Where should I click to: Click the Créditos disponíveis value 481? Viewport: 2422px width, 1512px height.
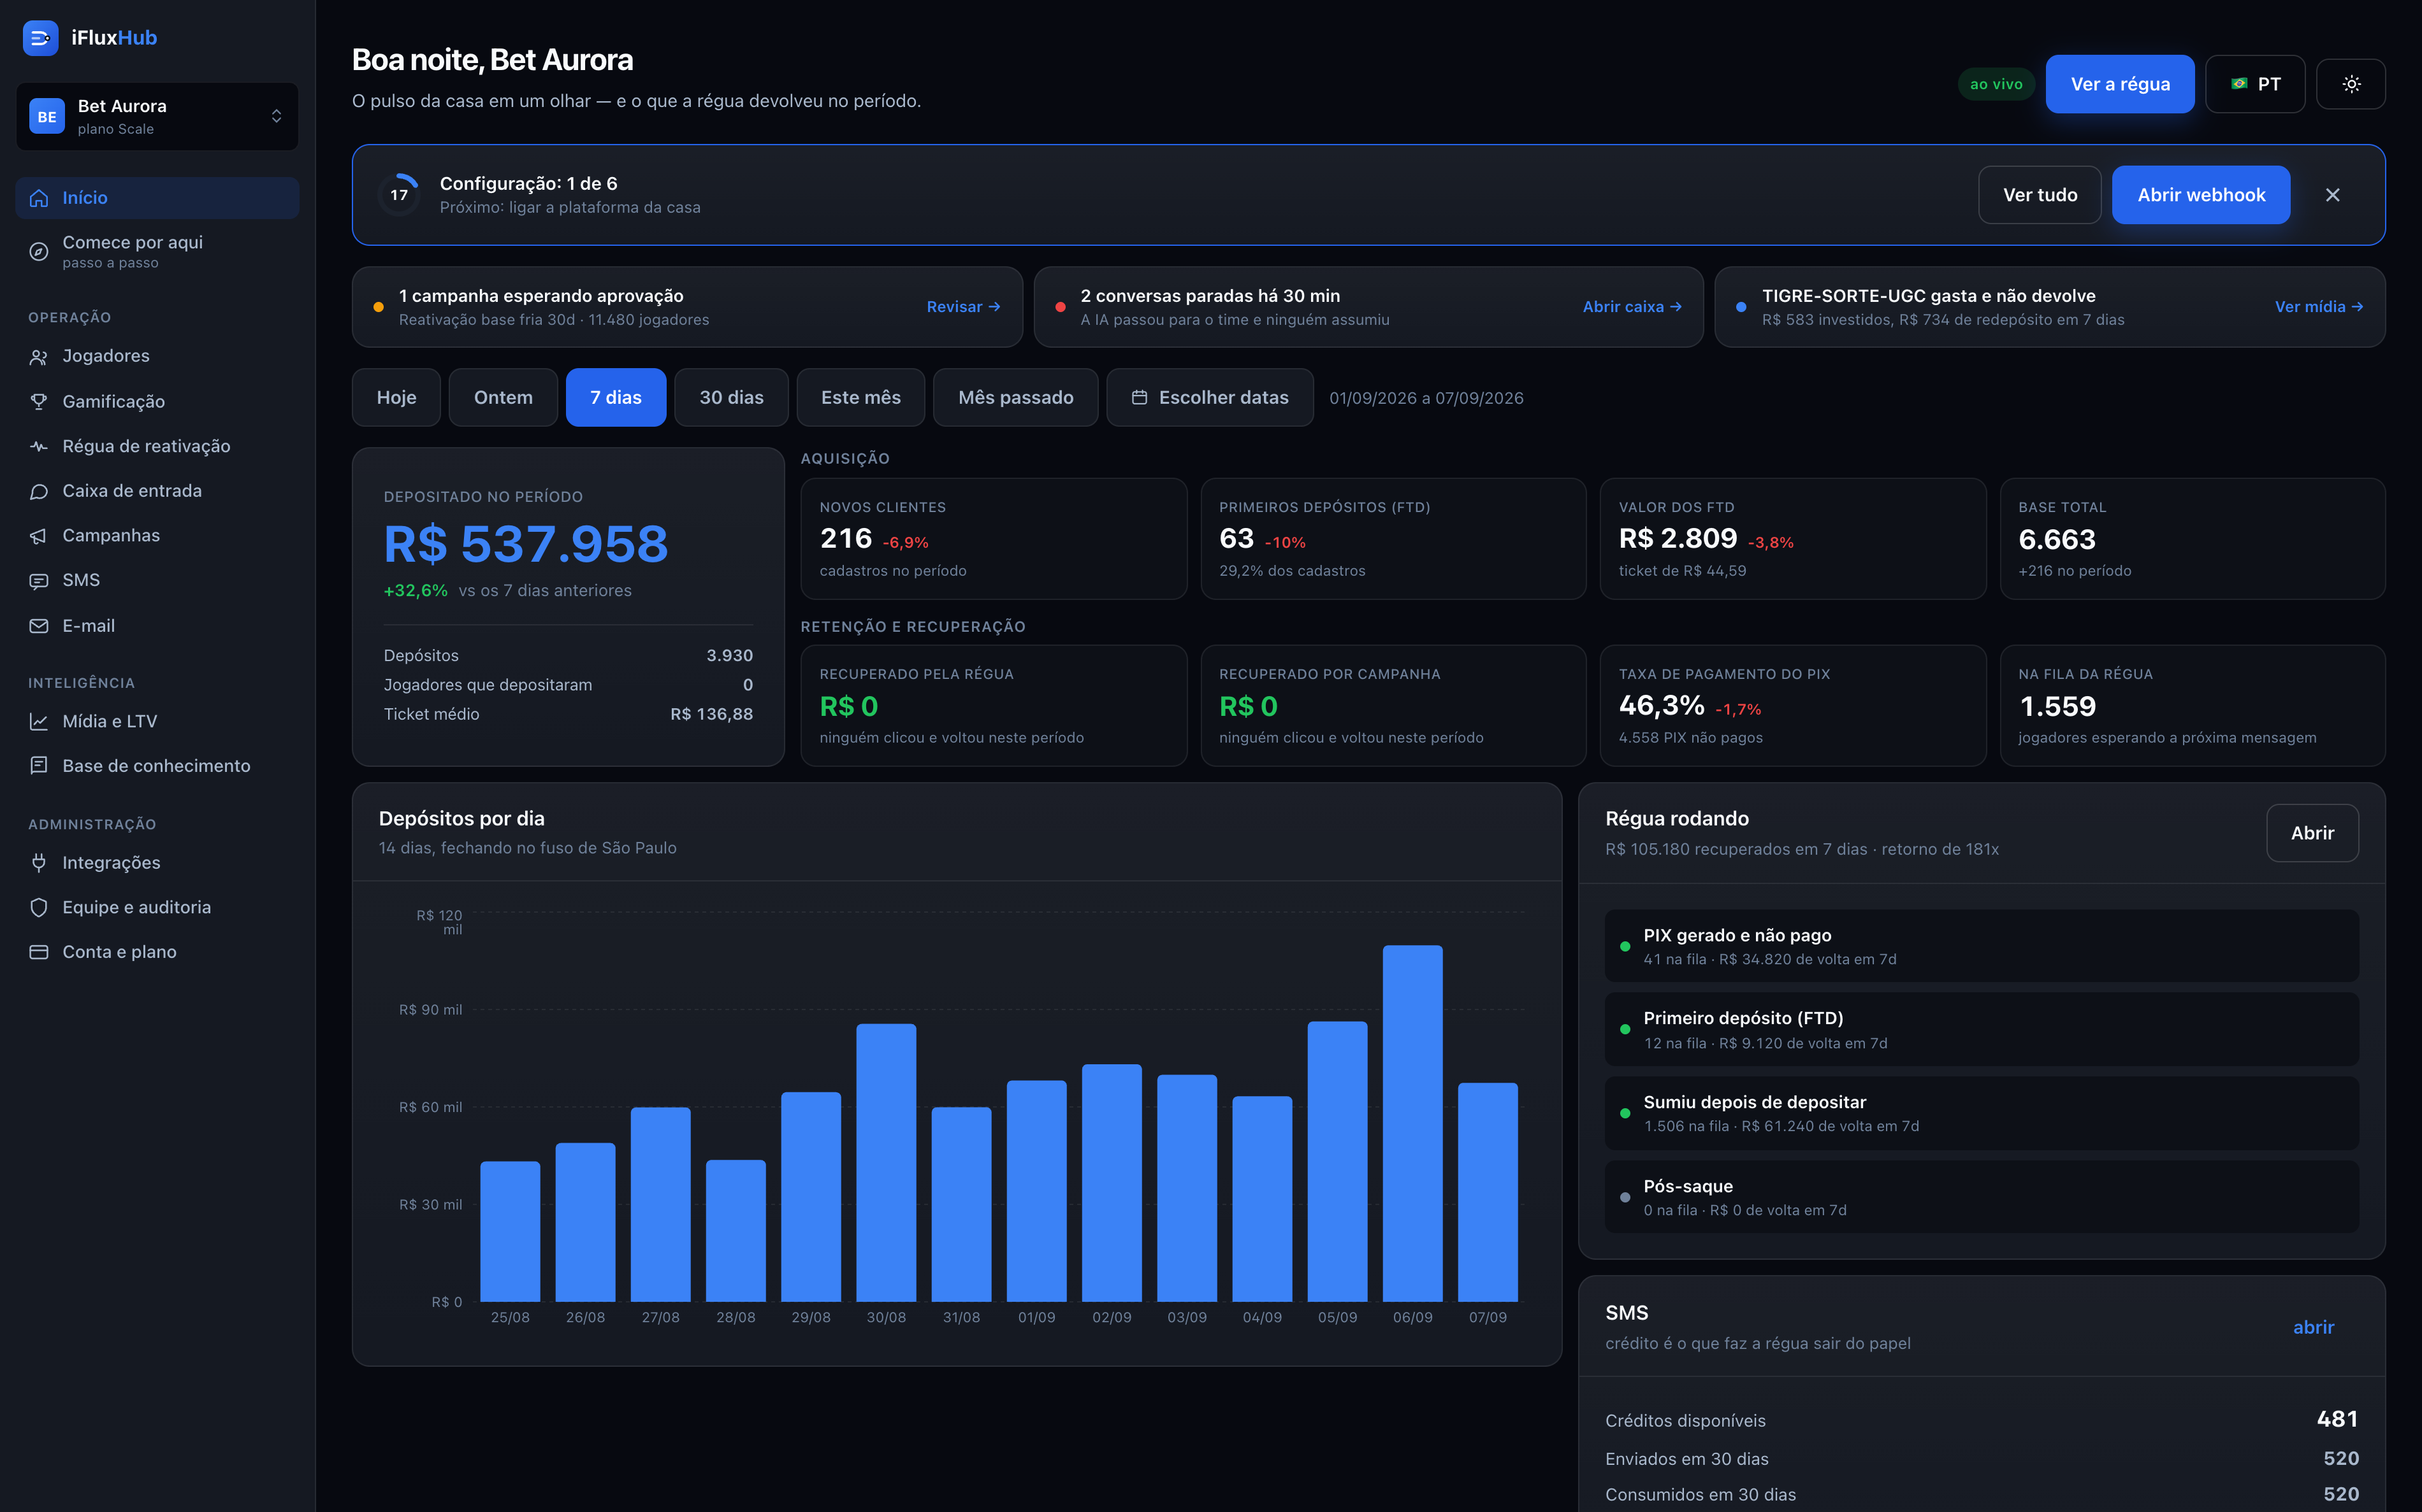point(2337,1419)
